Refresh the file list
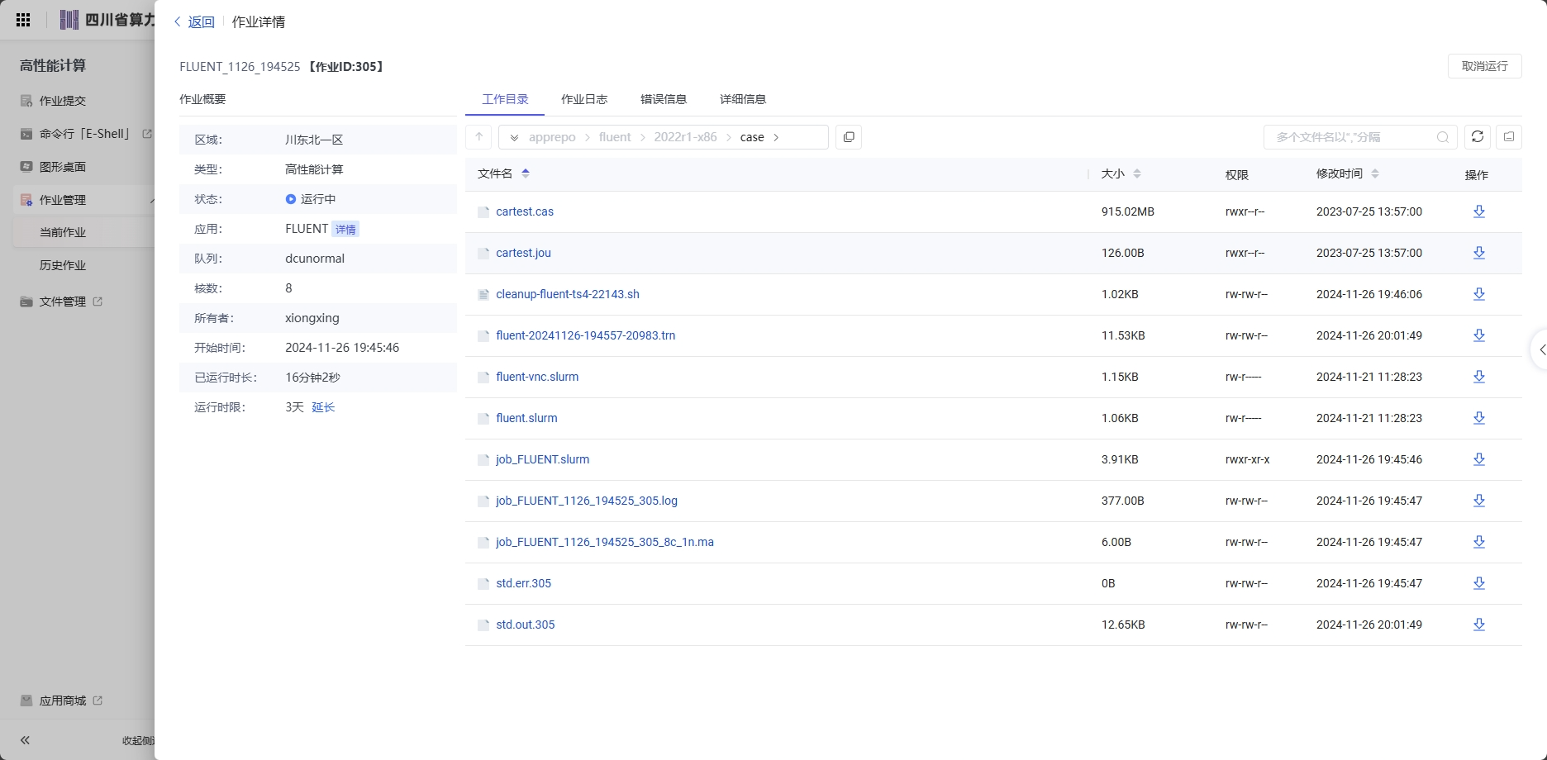The image size is (1547, 760). [x=1478, y=137]
